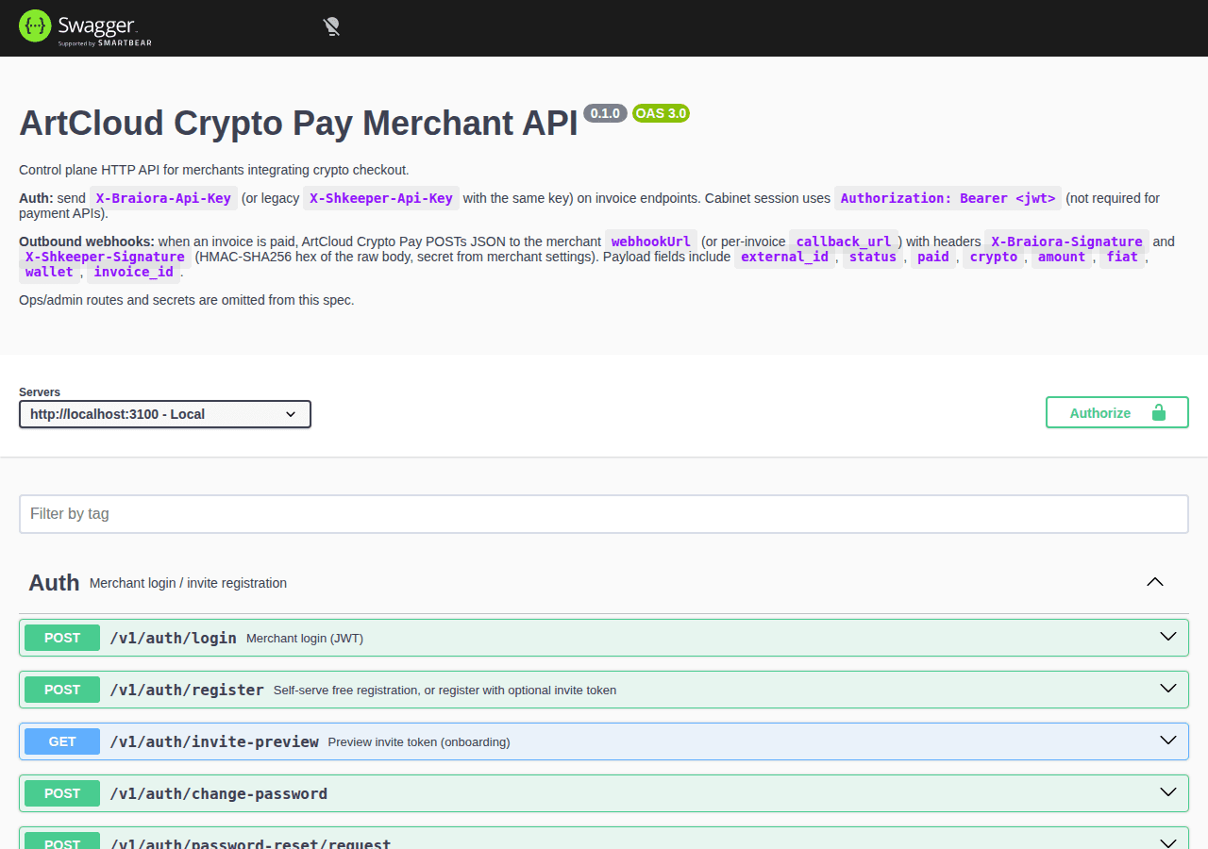Click the POST badge for /v1/auth/register

[62, 690]
